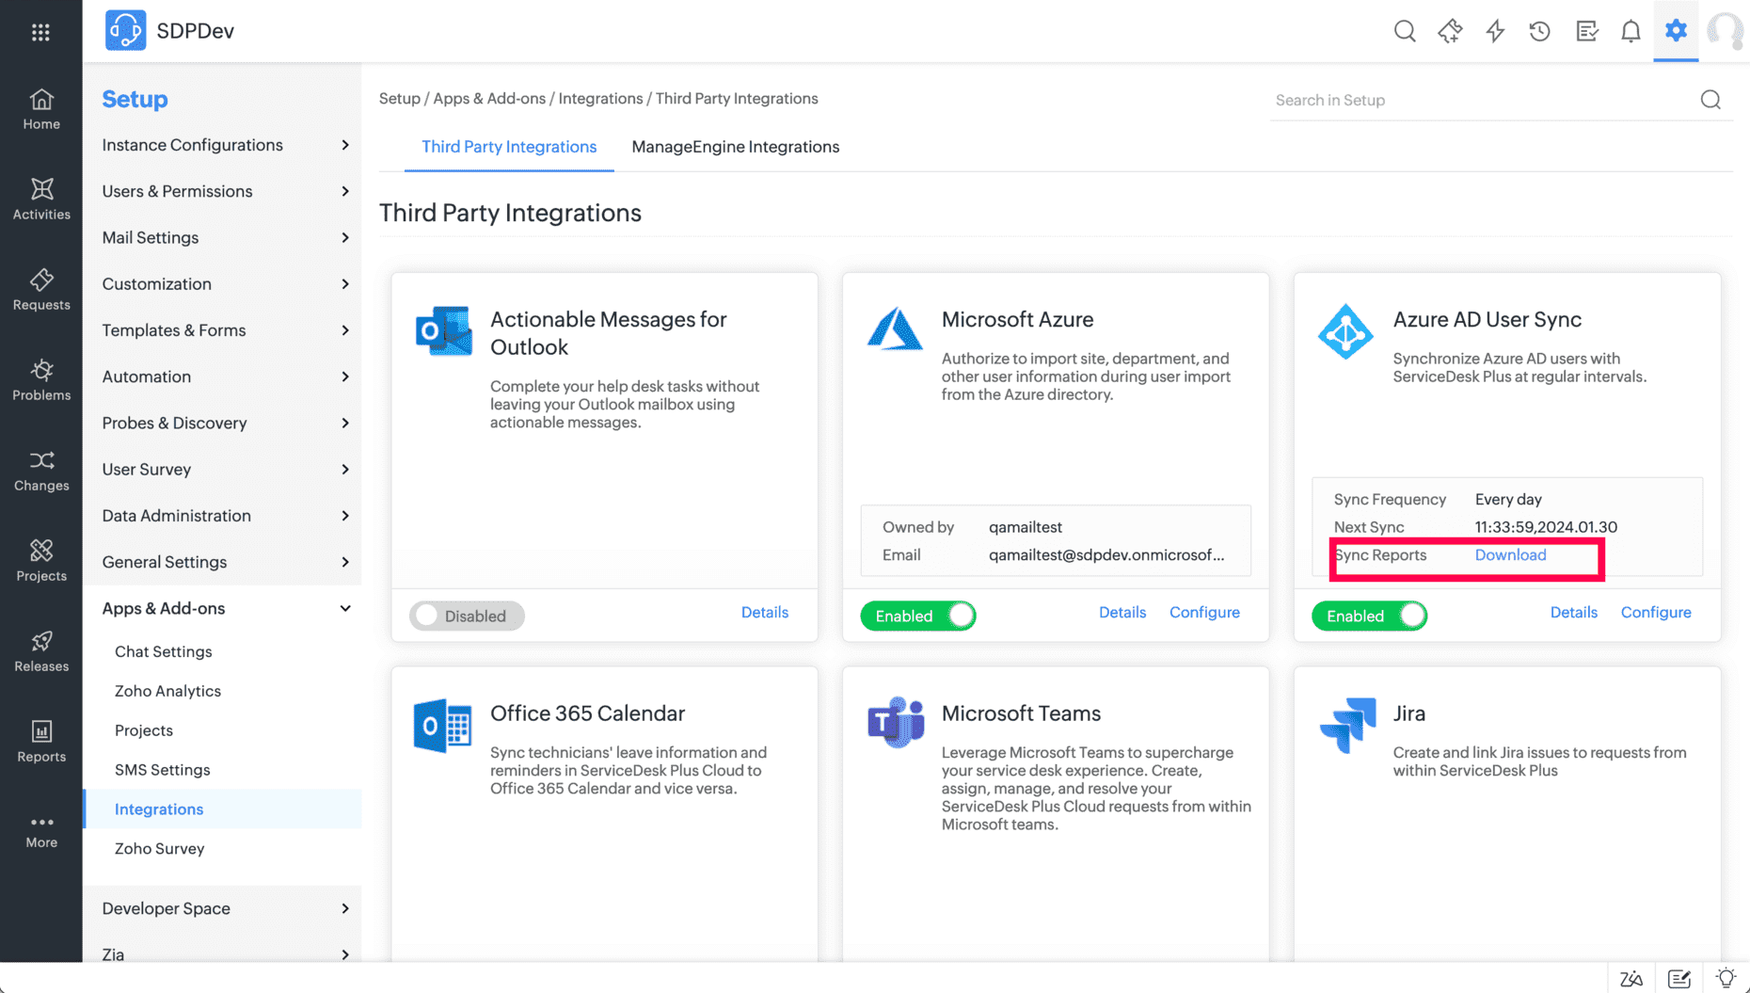Open Zoho Analytics under Apps & Add-ons

167,691
